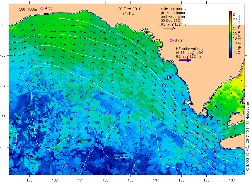The height and width of the screenshot is (184, 251).
Task: Click the 'Argo' legend text
Action: coord(49,8)
